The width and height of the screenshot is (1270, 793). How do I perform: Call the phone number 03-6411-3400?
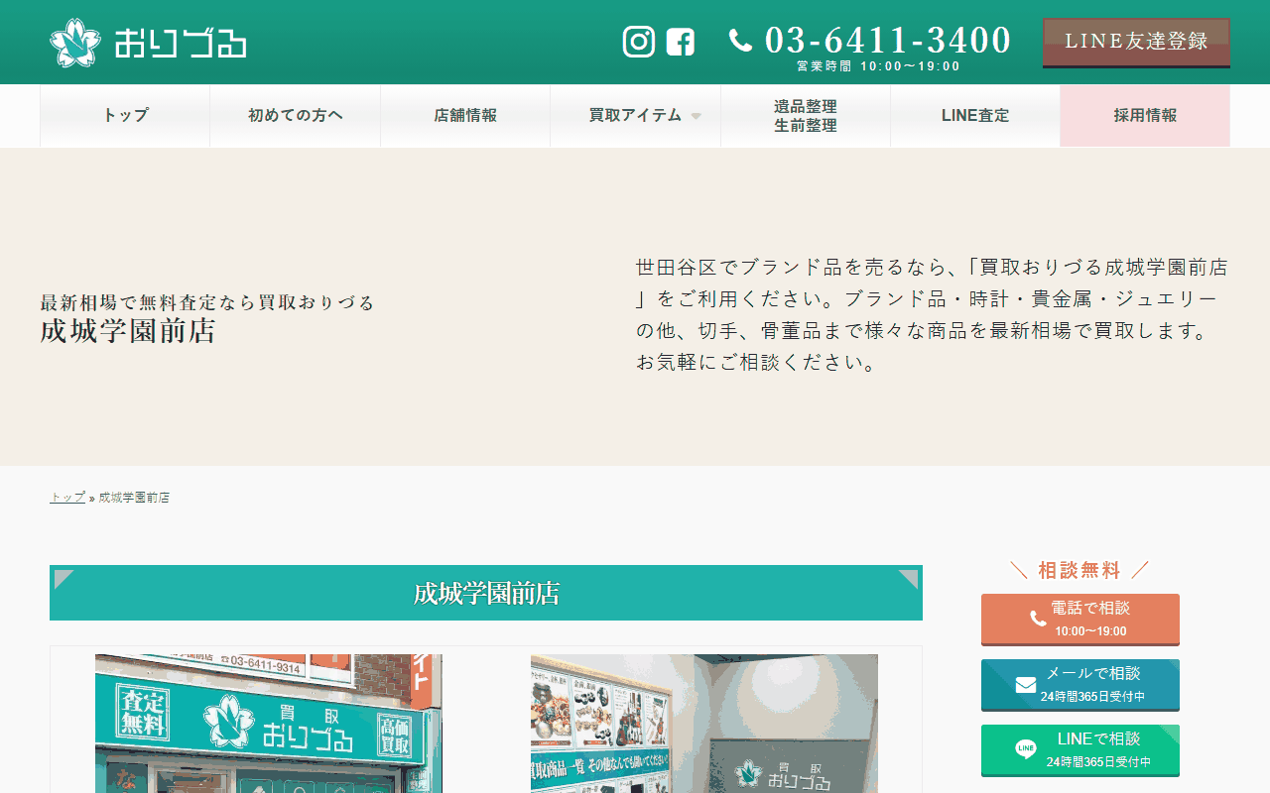click(x=888, y=40)
